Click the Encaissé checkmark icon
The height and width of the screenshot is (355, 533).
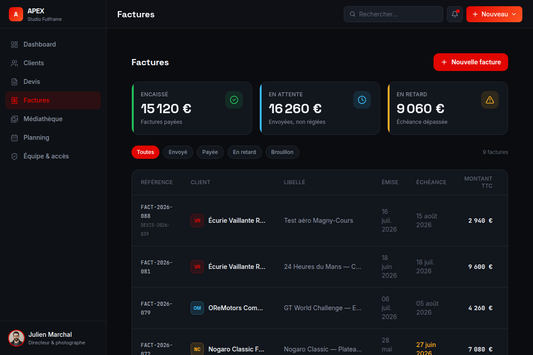tap(234, 100)
